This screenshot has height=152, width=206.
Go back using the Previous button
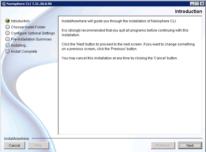[x=163, y=145]
